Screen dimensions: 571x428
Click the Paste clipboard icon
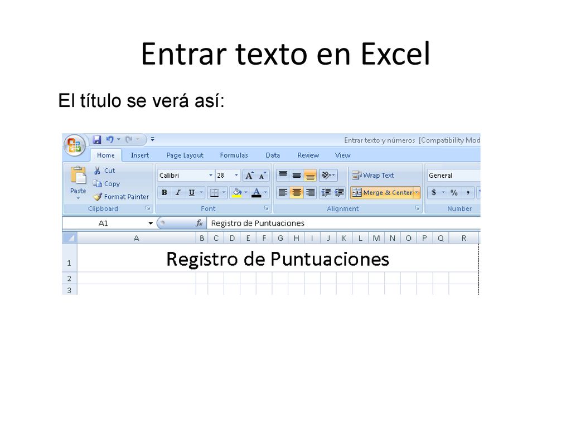tap(78, 176)
